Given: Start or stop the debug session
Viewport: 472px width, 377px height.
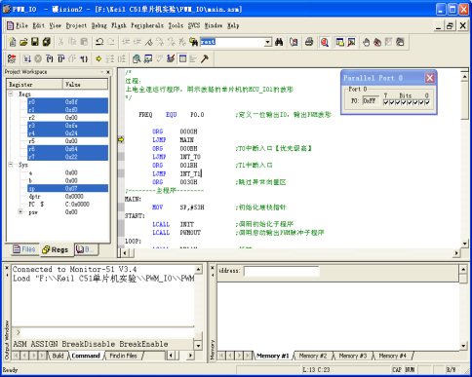Looking at the screenshot, I should 325,42.
